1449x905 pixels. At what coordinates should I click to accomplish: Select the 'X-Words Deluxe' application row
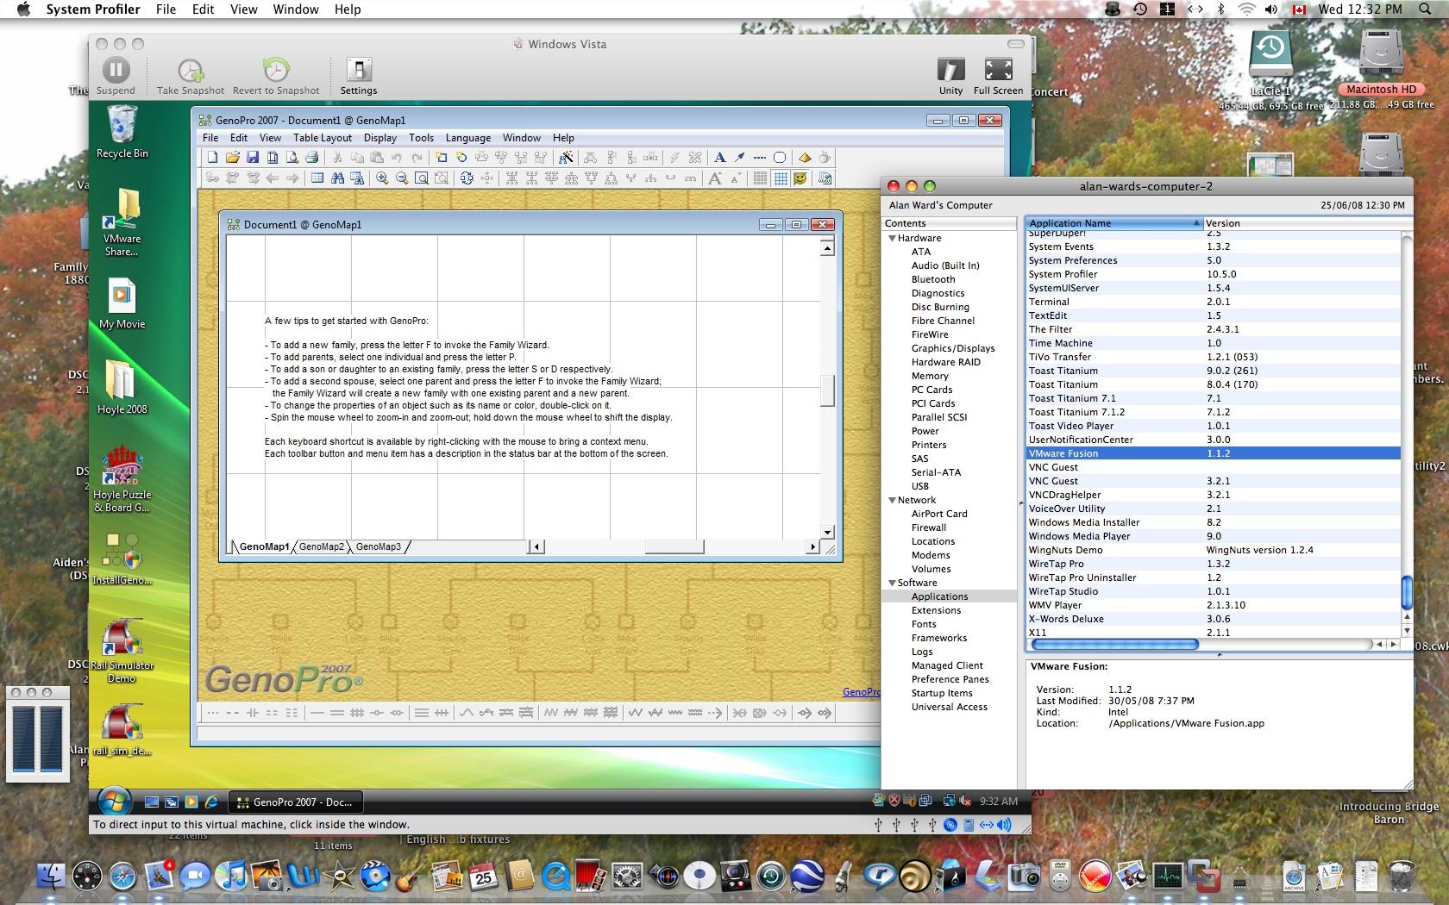[1213, 619]
